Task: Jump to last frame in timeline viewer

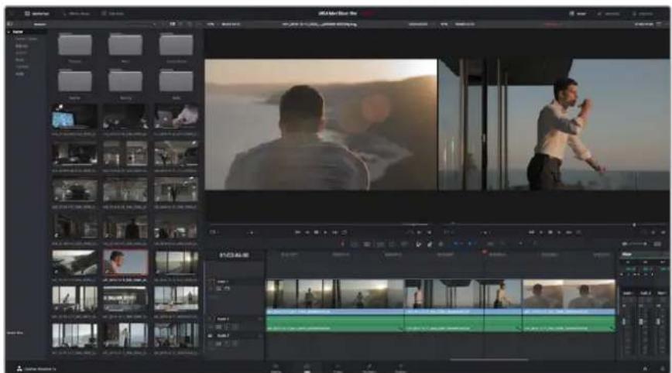Action: pos(569,232)
